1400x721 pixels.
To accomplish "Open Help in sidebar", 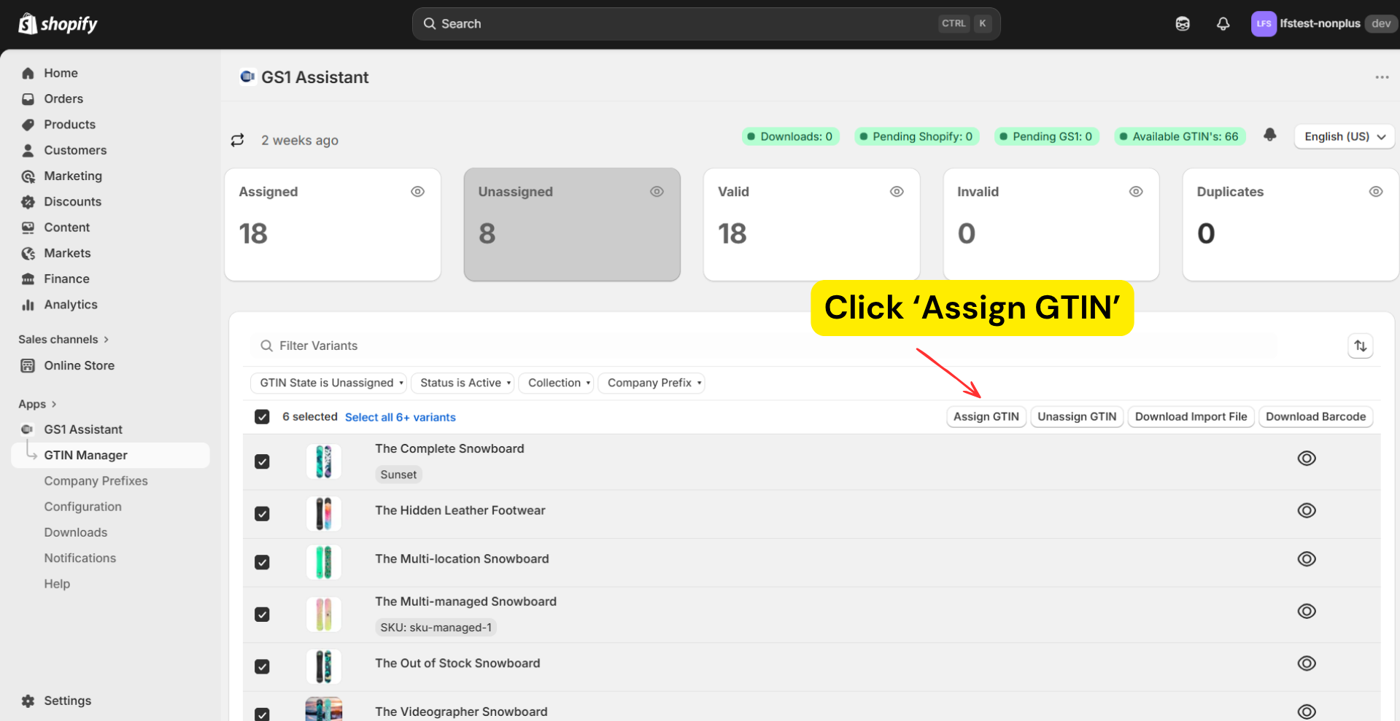I will click(x=57, y=584).
